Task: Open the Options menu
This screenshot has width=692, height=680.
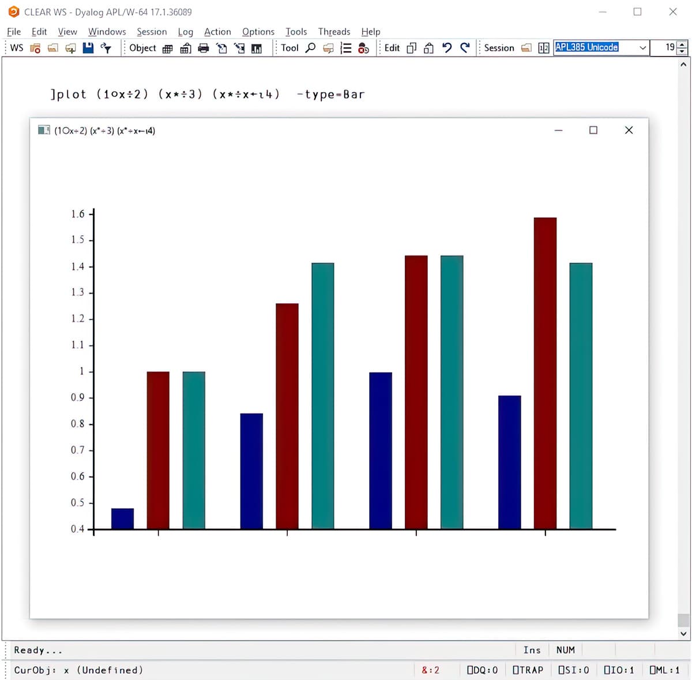Action: click(258, 32)
